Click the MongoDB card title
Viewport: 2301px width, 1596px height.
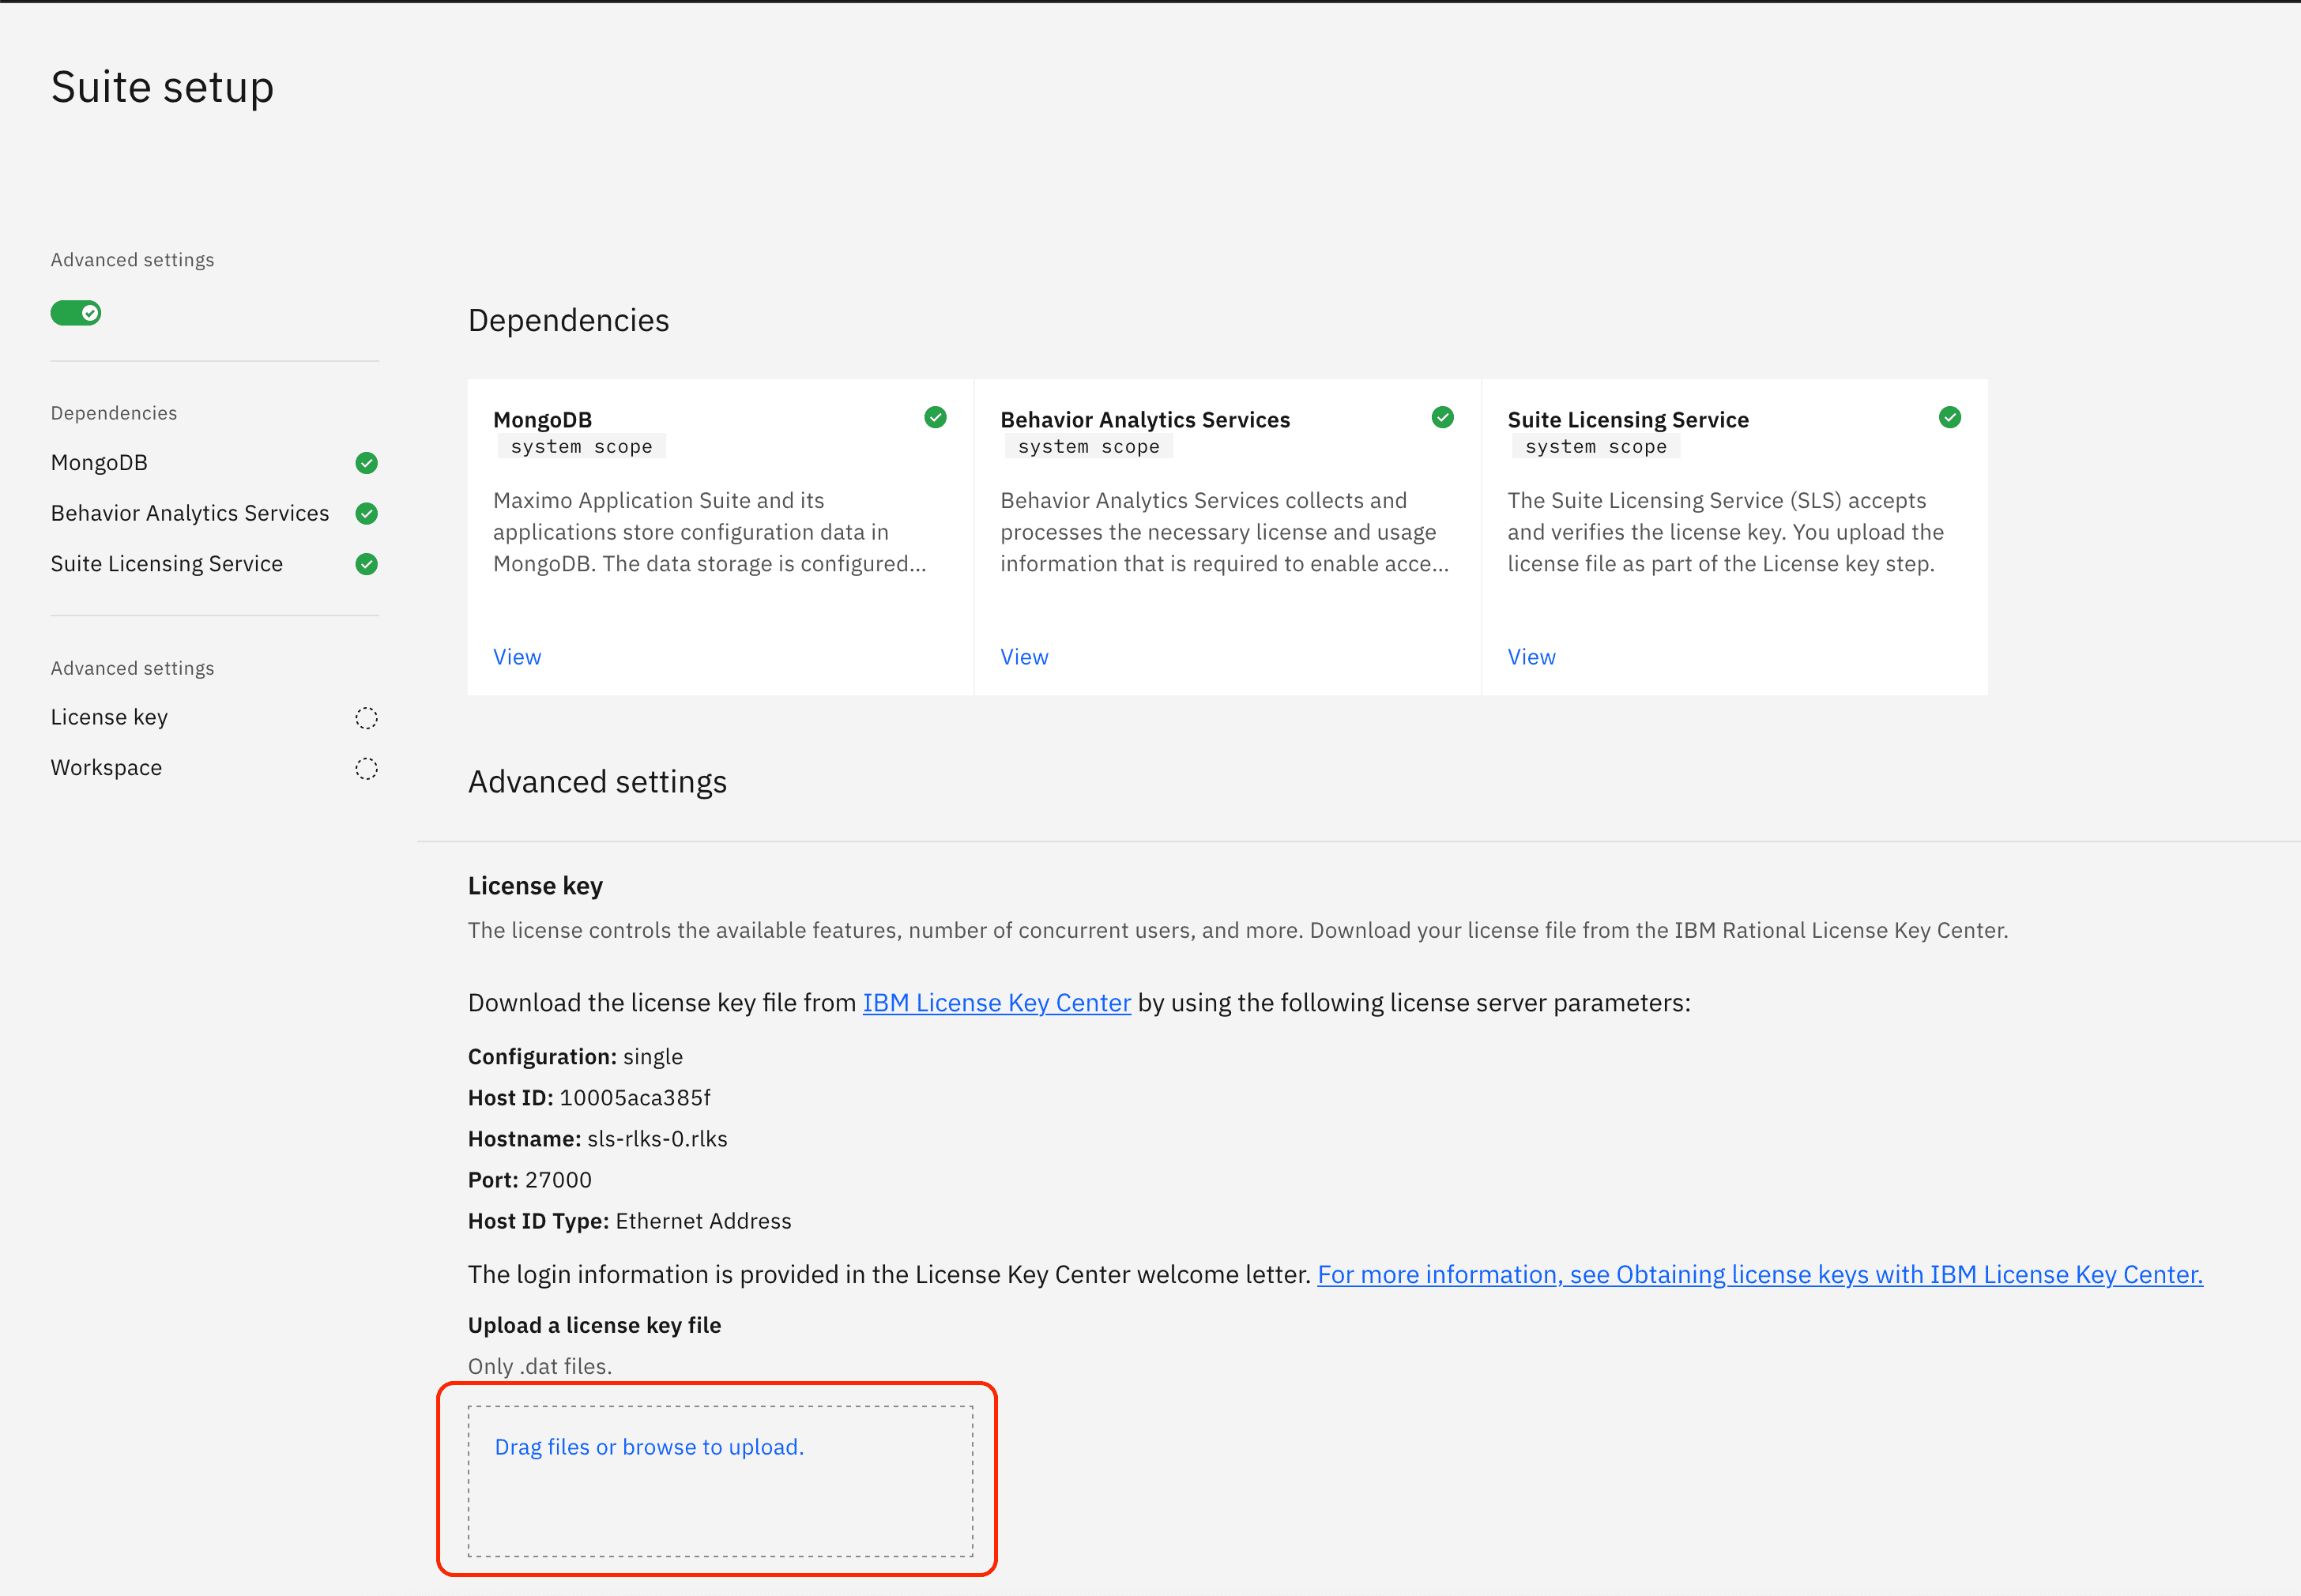point(543,420)
